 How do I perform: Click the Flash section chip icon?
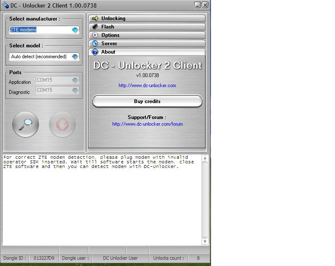tap(95, 27)
